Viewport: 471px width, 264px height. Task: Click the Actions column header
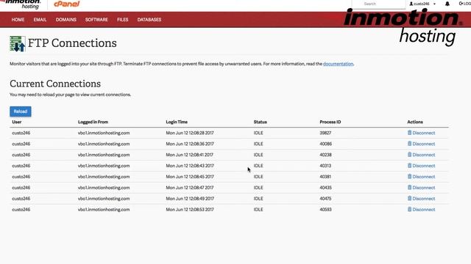click(415, 122)
